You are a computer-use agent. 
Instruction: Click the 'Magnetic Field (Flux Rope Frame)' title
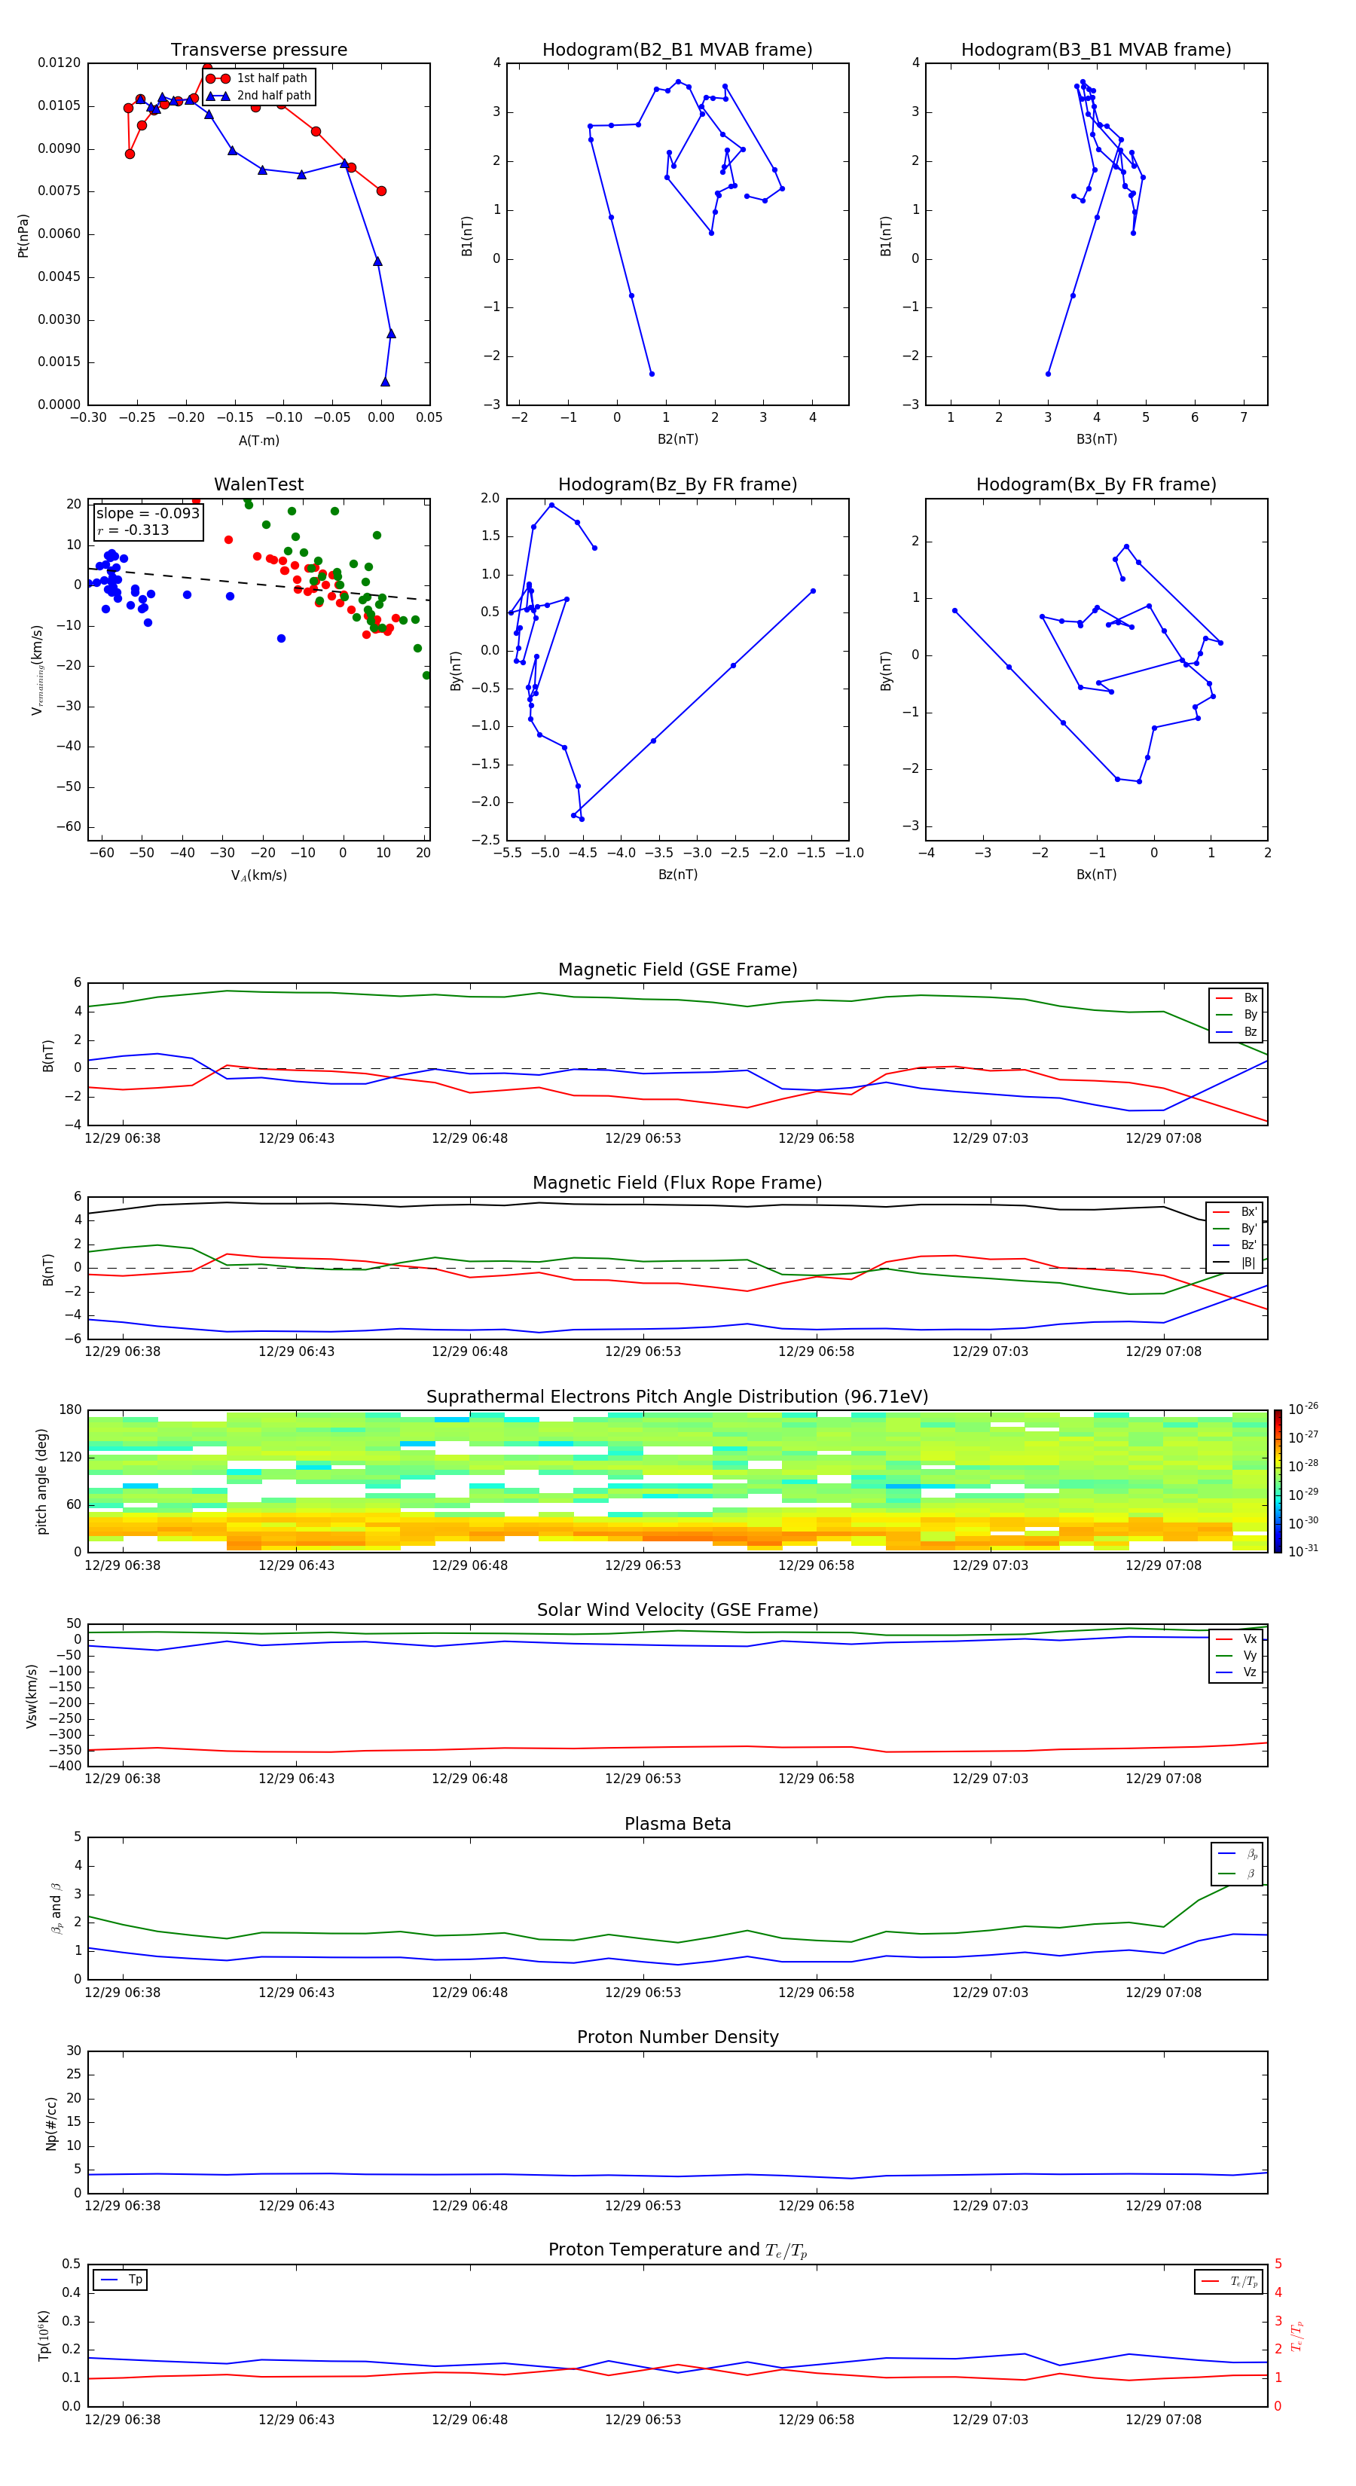[677, 1183]
